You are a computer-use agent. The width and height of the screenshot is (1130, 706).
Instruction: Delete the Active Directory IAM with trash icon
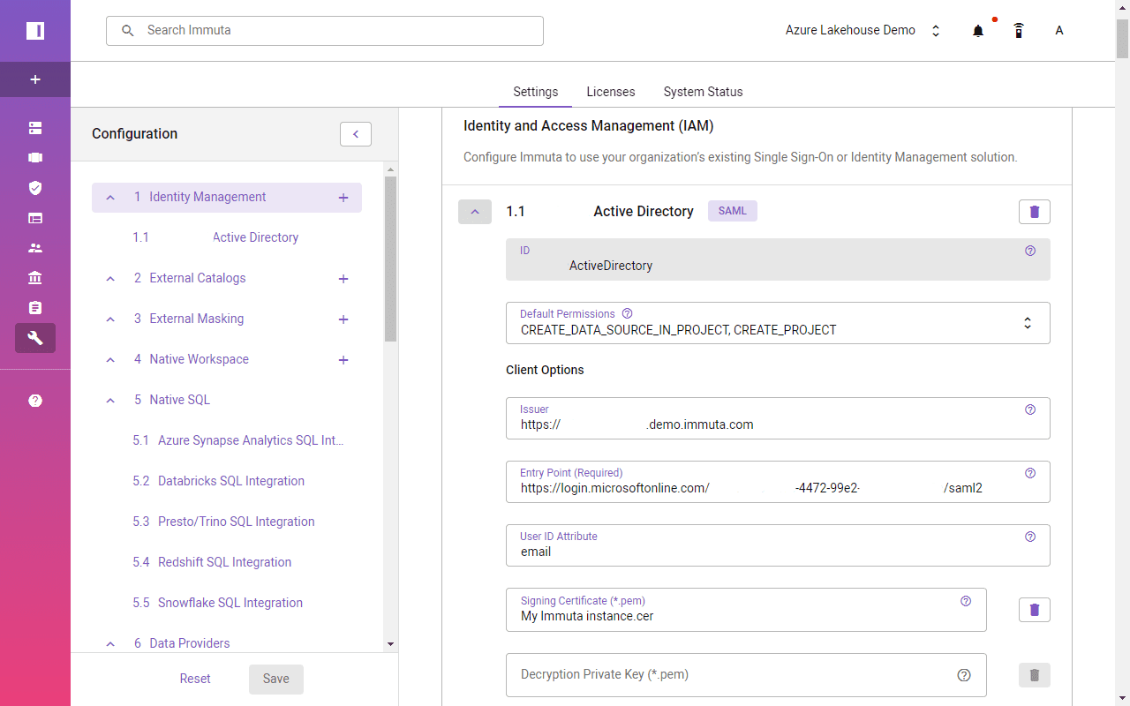(x=1035, y=212)
